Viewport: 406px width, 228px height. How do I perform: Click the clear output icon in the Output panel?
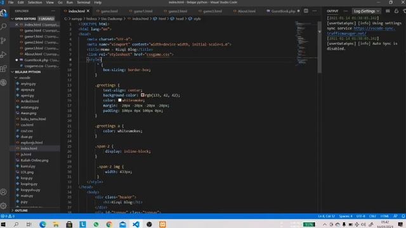point(388,11)
